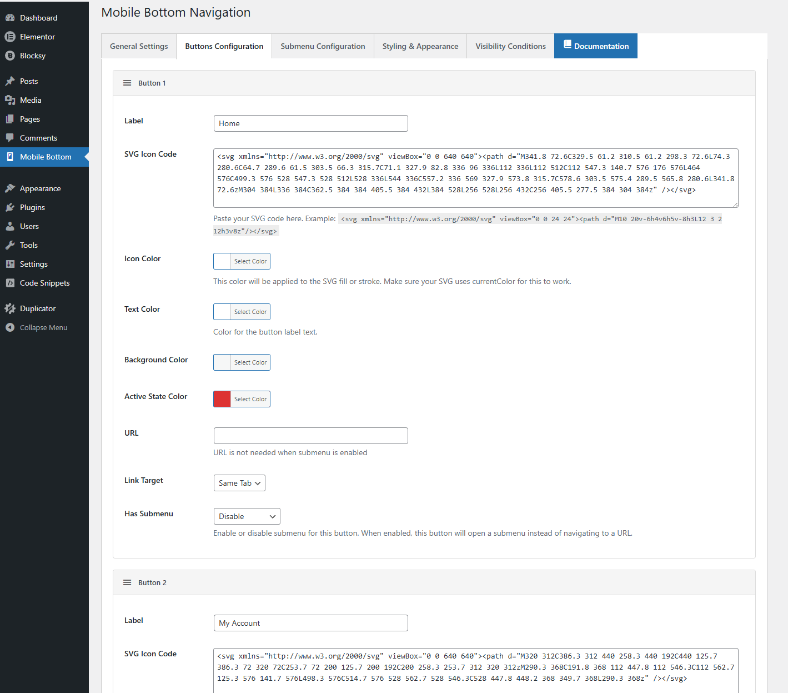The width and height of the screenshot is (788, 693).
Task: Select Color for Icon Color
Action: (x=250, y=261)
